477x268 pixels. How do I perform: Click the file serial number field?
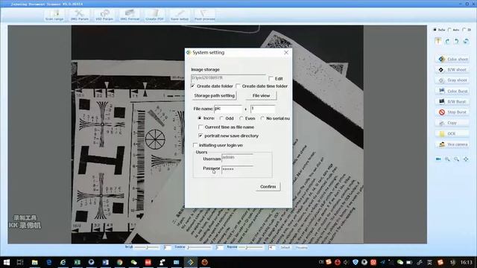263,109
